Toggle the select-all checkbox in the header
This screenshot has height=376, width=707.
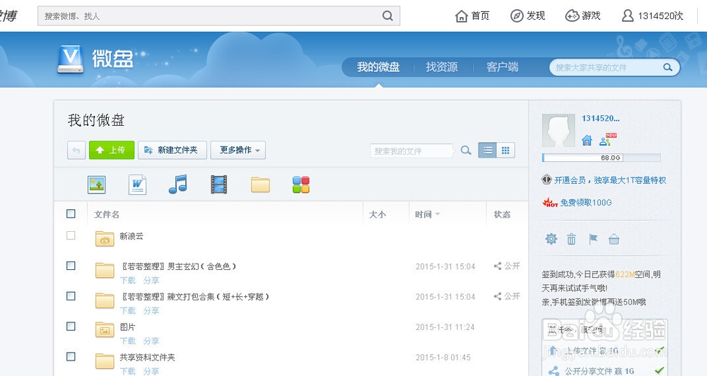[71, 213]
